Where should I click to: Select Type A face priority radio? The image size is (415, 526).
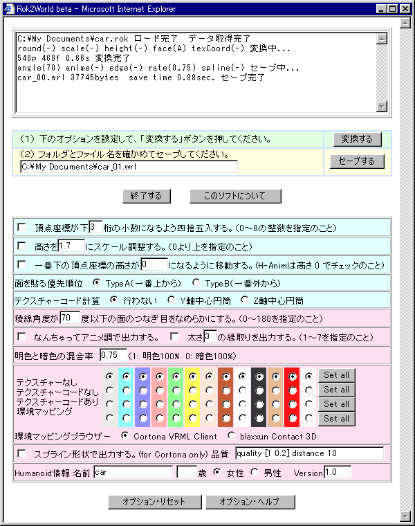click(x=97, y=283)
